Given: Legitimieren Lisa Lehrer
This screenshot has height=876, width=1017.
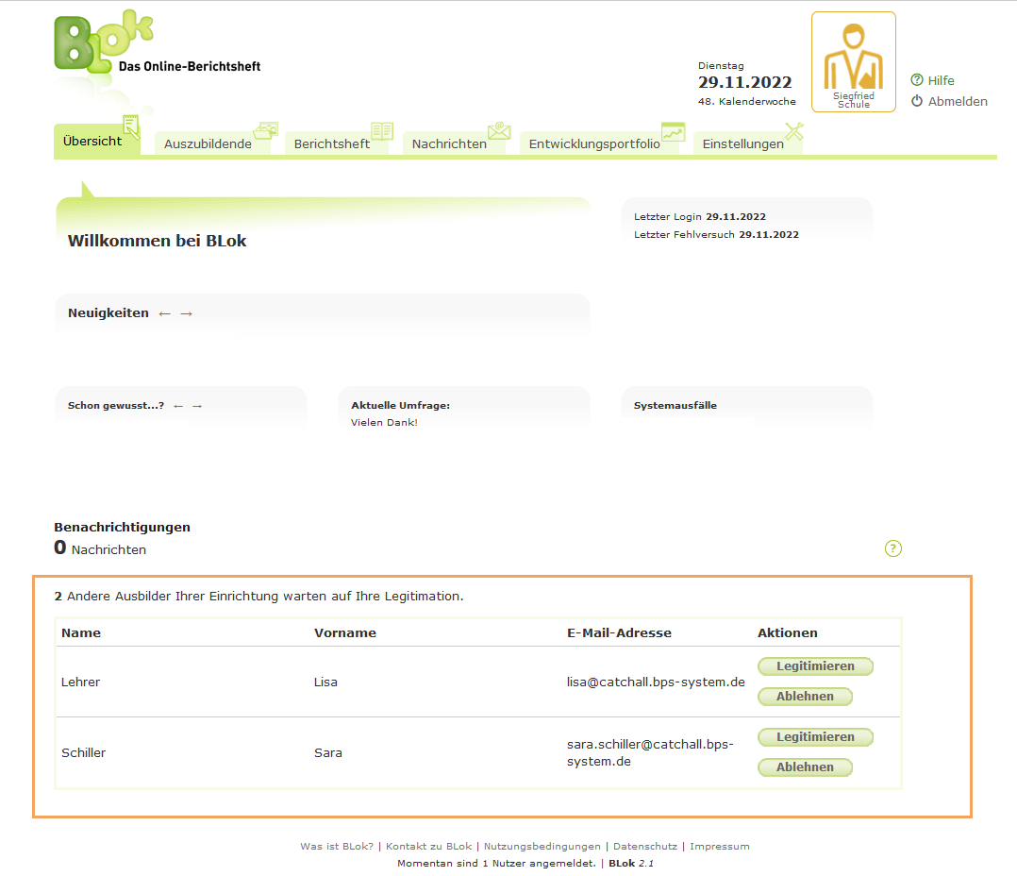Looking at the screenshot, I should point(814,666).
